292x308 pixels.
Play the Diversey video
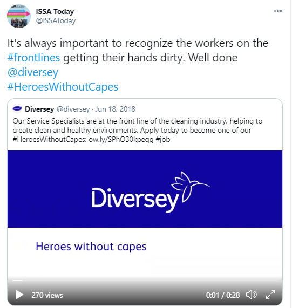pyautogui.click(x=19, y=295)
